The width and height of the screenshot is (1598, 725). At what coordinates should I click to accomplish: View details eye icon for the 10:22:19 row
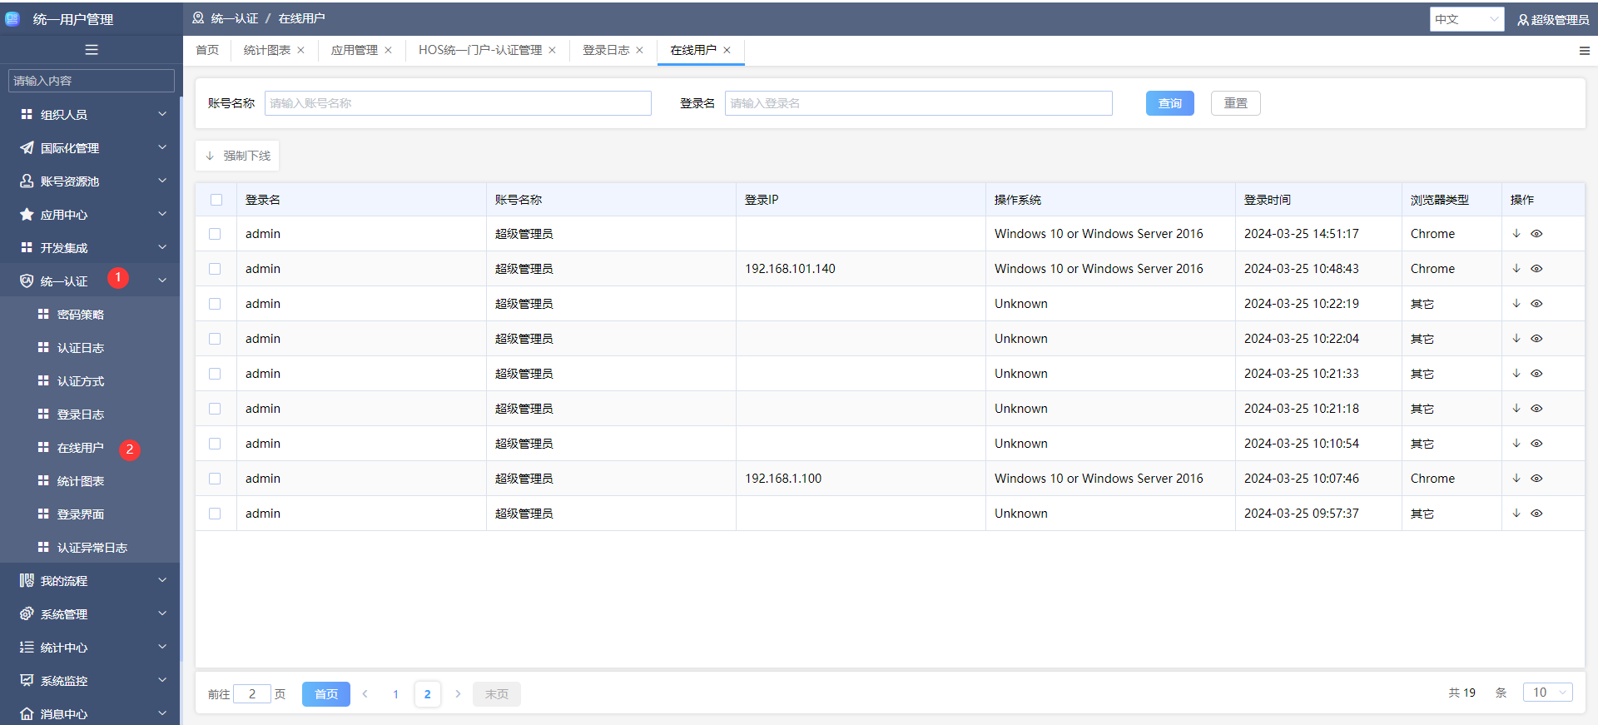[x=1536, y=304]
